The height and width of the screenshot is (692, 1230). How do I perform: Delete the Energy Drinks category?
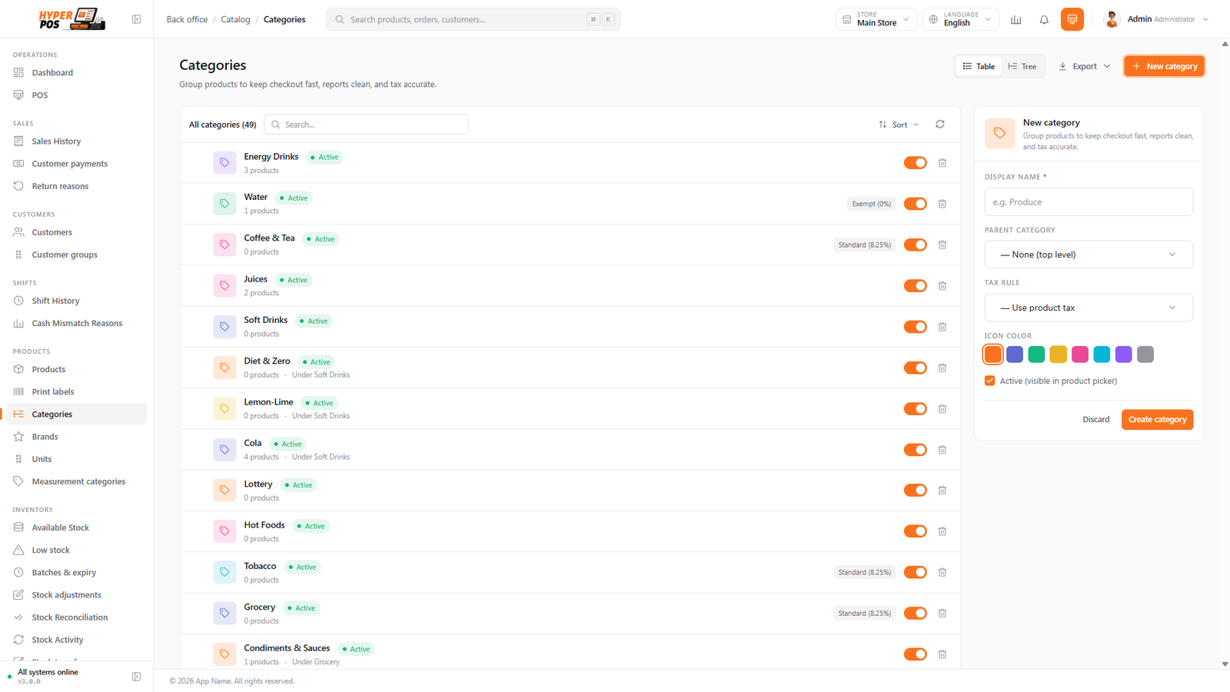pos(942,163)
